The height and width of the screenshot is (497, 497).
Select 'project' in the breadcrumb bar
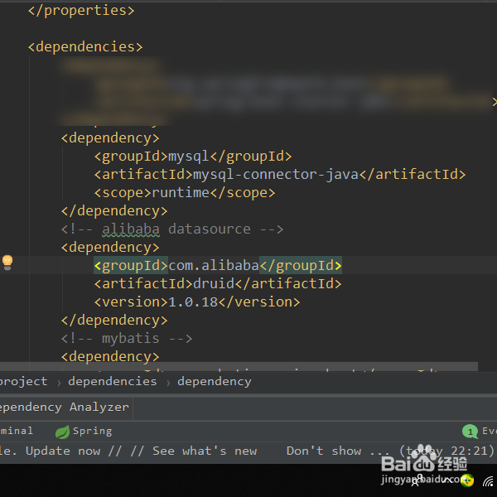(23, 381)
